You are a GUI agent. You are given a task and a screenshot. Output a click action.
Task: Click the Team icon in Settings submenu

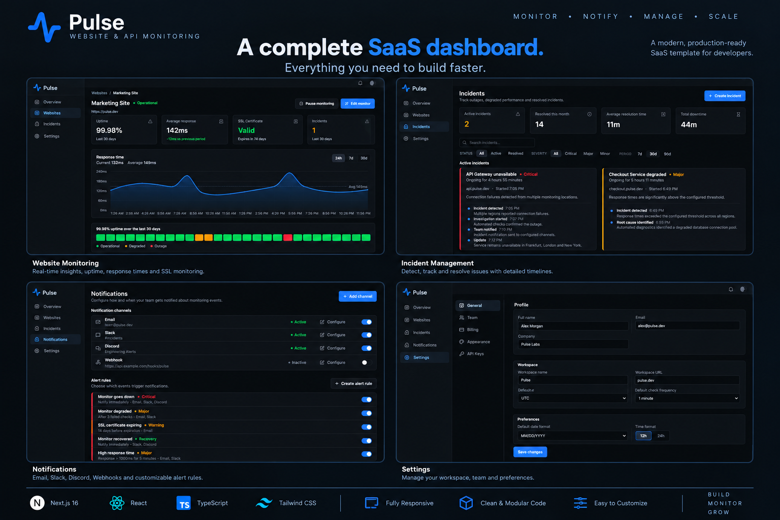(x=462, y=317)
